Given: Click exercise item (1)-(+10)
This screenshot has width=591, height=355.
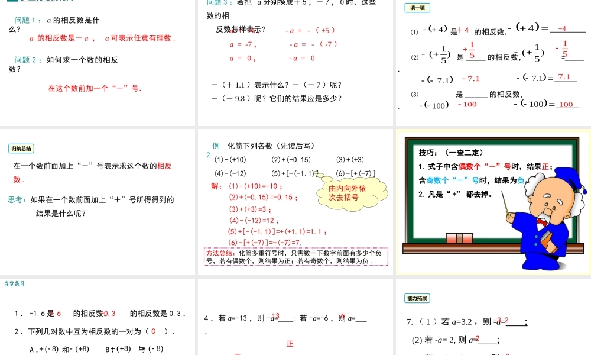Looking at the screenshot, I should tap(230, 160).
